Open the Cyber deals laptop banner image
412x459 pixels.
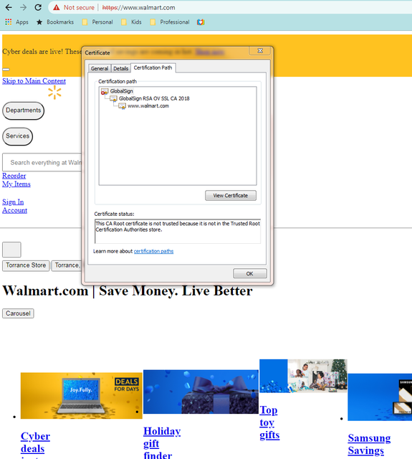point(81,395)
